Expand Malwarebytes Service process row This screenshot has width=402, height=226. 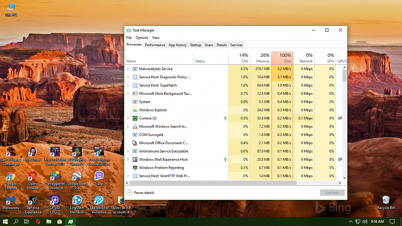pos(128,69)
